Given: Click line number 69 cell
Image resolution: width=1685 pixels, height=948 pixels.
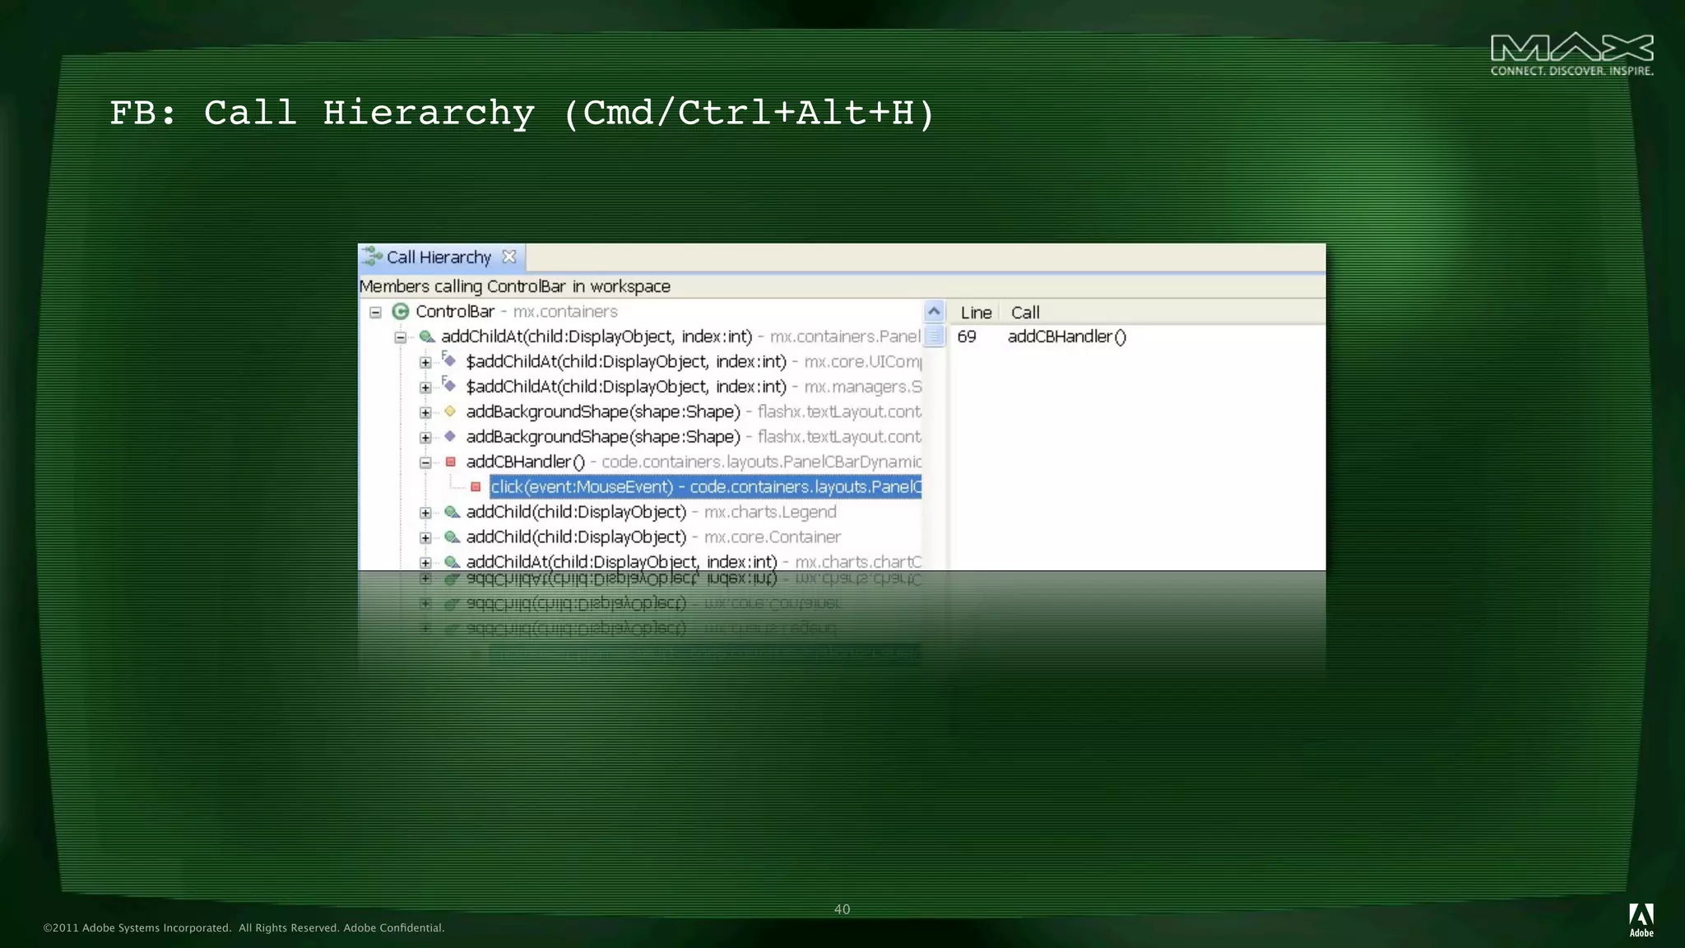Looking at the screenshot, I should point(967,337).
